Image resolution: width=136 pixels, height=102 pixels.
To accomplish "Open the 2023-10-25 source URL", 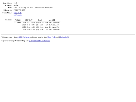I will pyautogui.click(x=18, y=13).
